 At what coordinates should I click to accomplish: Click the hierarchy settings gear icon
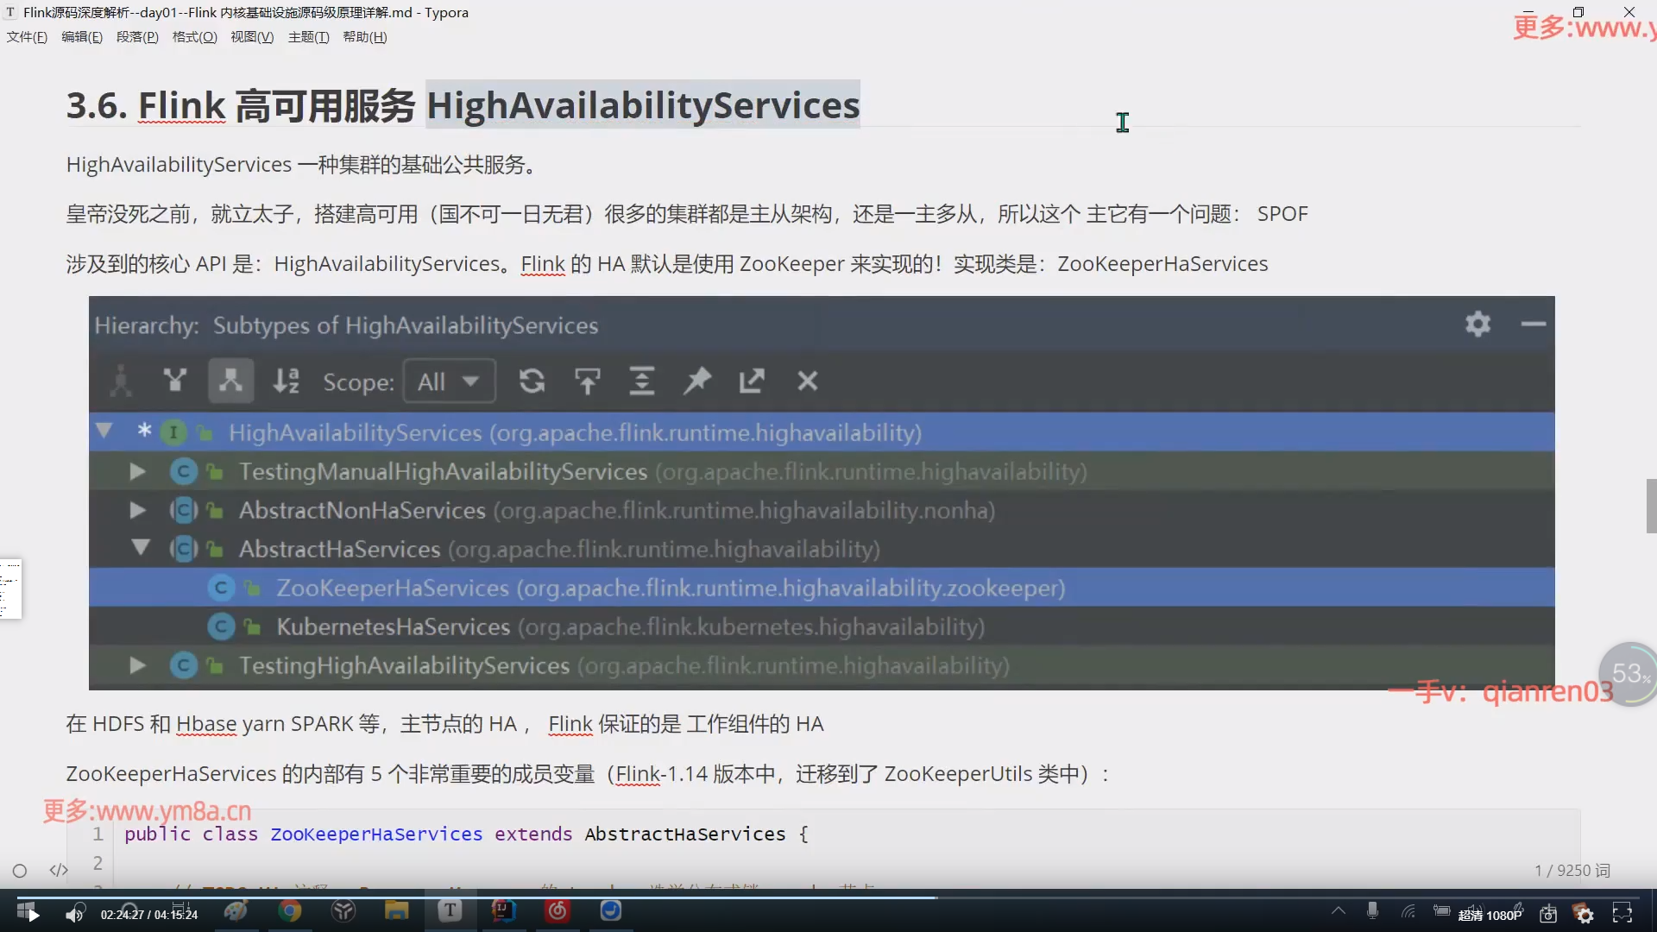[x=1477, y=324]
